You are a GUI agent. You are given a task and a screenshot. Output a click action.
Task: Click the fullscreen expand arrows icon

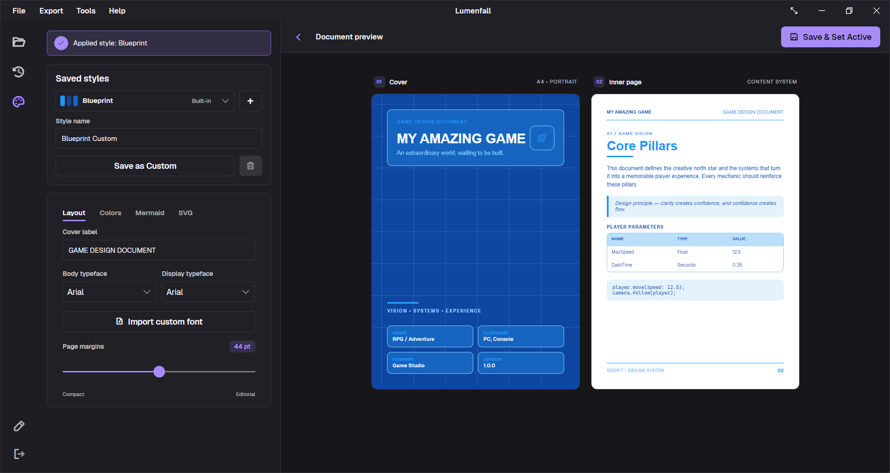[794, 11]
